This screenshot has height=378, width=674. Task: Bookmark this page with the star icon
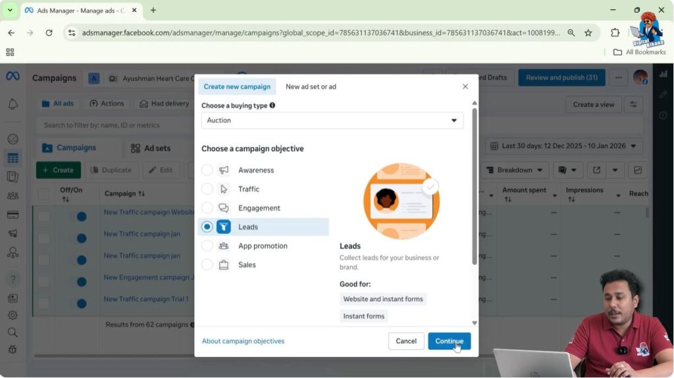coord(588,33)
